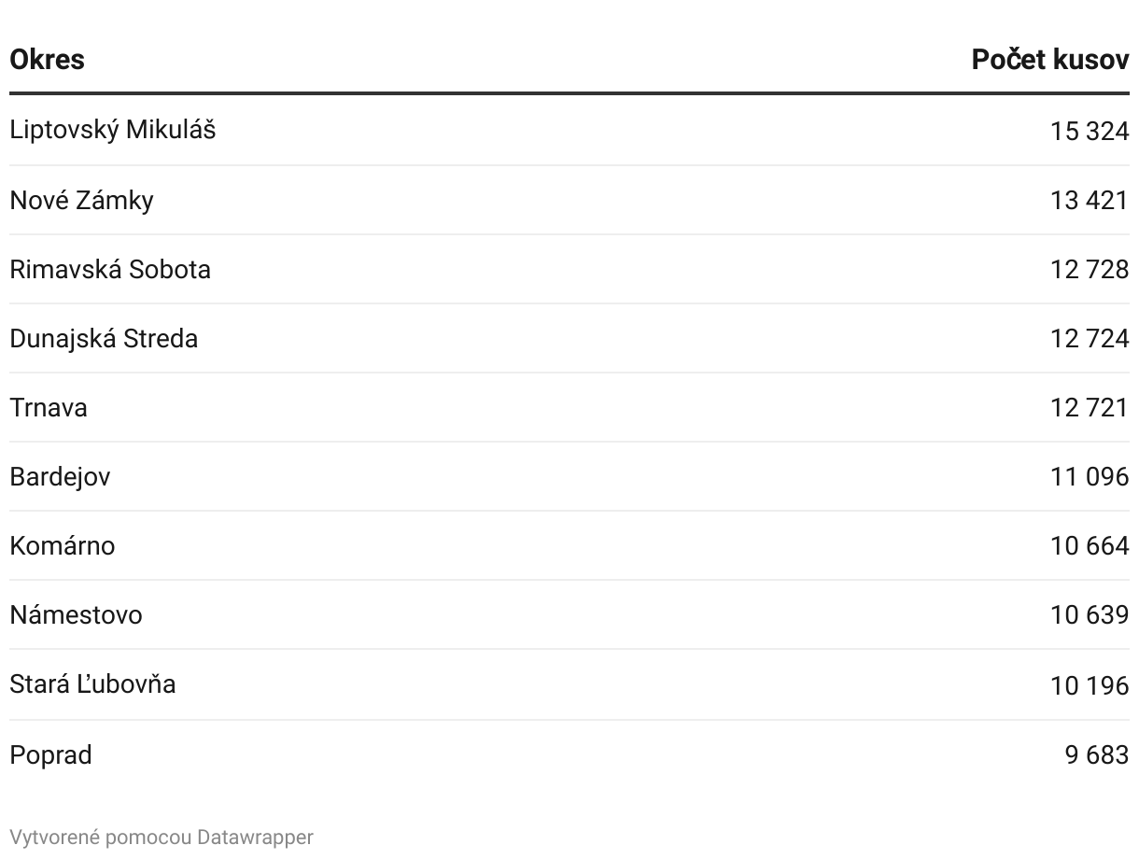Click the value 9 683
Screen dimensions: 1139x859
(1096, 755)
